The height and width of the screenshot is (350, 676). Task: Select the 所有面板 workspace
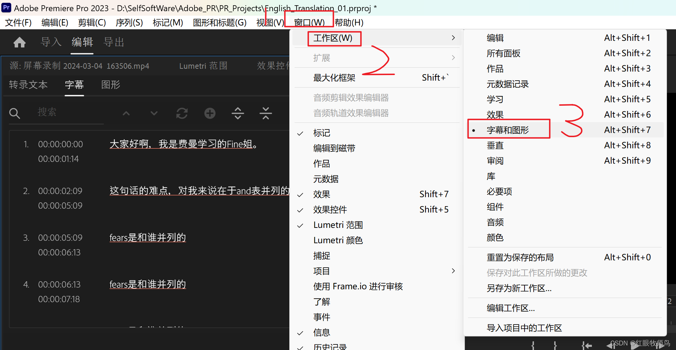[x=565, y=53]
